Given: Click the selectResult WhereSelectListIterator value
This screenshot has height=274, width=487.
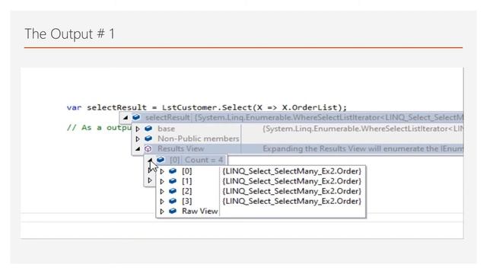Looking at the screenshot, I should pos(329,117).
